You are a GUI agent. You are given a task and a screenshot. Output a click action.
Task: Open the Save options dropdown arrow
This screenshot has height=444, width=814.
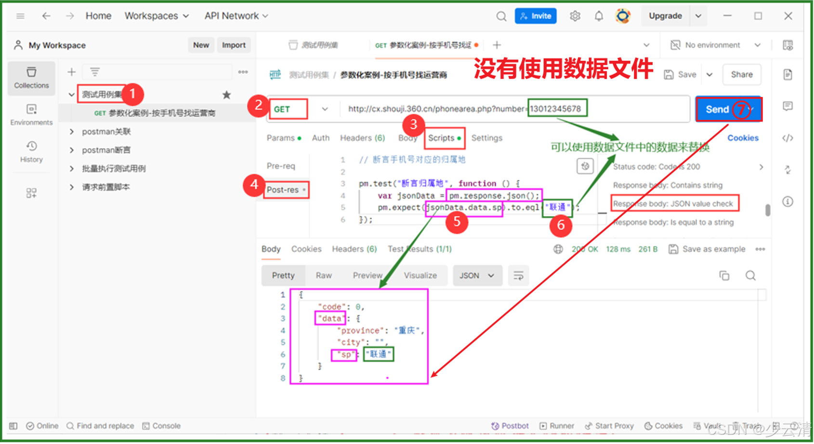[709, 75]
